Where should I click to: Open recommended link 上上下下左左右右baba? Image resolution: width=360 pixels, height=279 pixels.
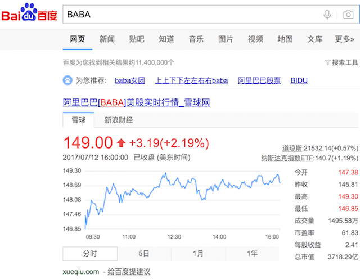pos(191,80)
